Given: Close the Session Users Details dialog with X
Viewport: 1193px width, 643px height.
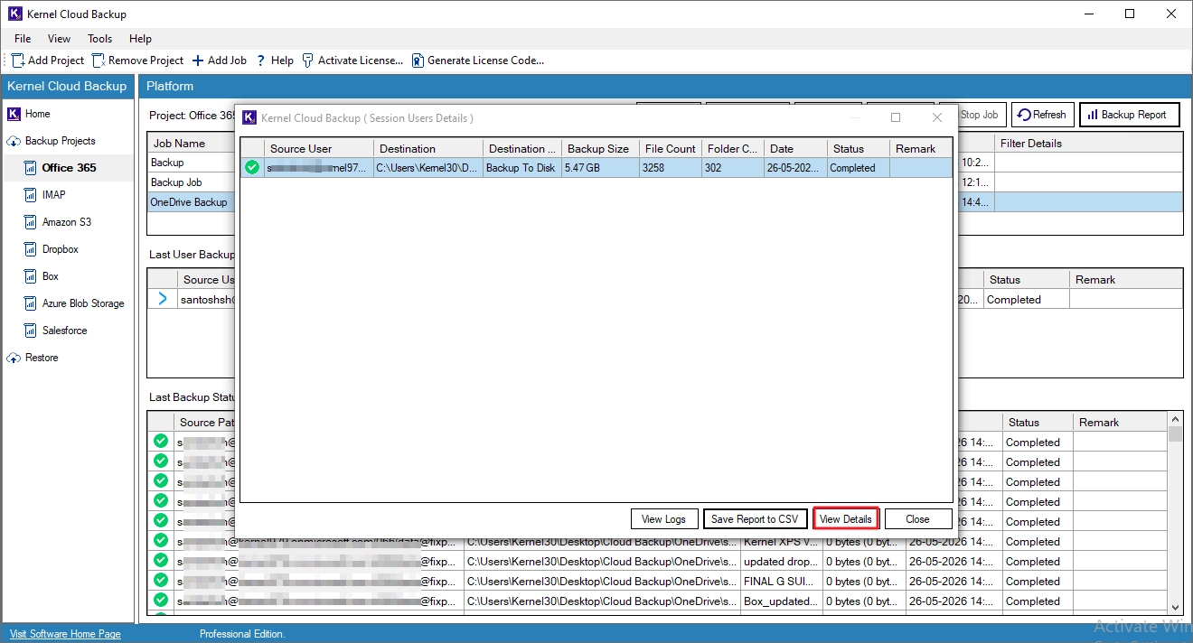Looking at the screenshot, I should (937, 117).
